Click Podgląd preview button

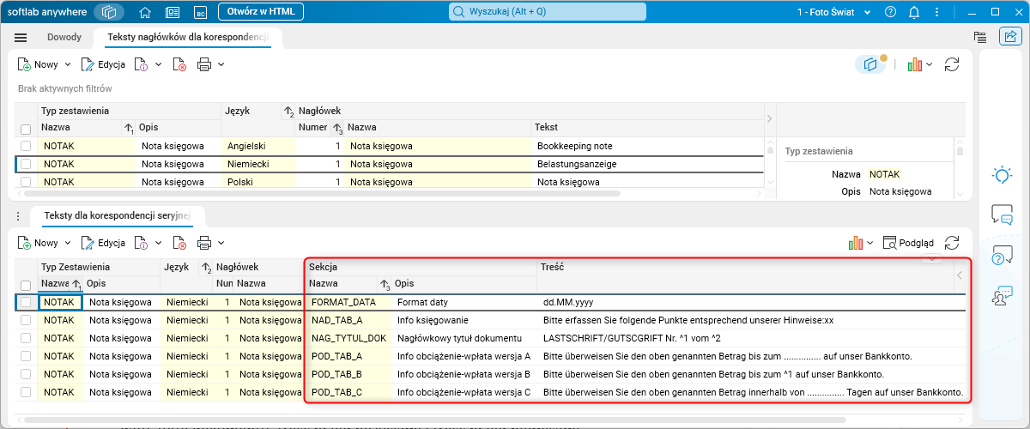908,243
